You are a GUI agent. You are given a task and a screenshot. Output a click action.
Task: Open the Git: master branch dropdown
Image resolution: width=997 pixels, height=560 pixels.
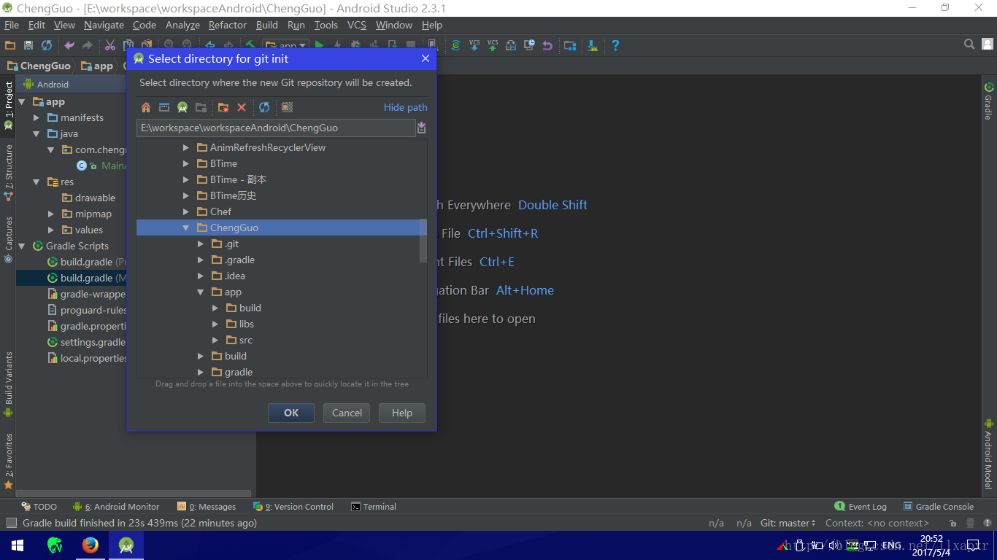[x=788, y=523]
